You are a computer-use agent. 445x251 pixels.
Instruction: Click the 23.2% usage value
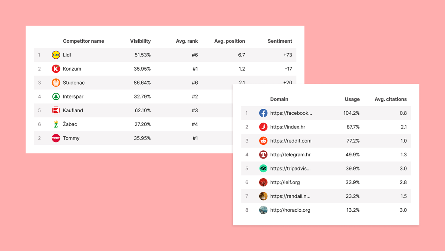pyautogui.click(x=353, y=196)
